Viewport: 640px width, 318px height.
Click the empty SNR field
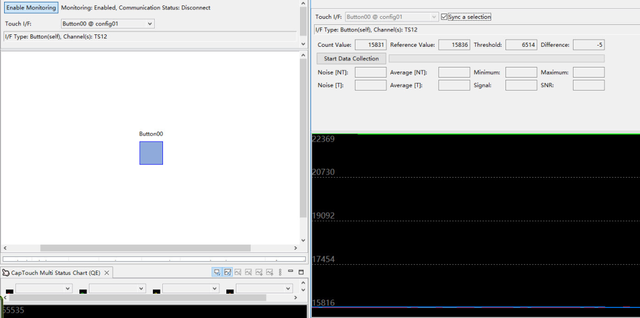click(x=588, y=85)
